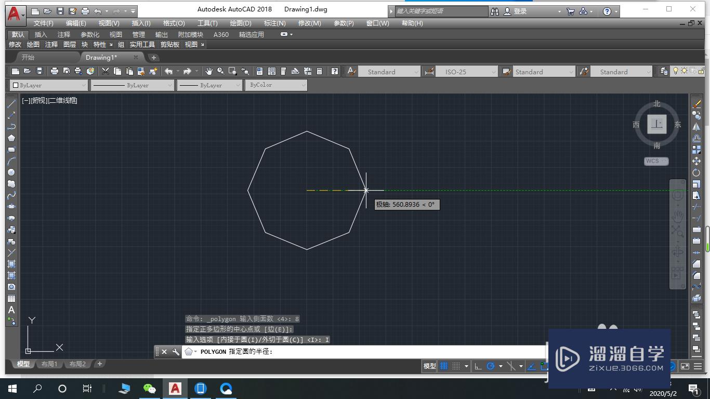Expand quick access toolbar customize arrow
The width and height of the screenshot is (710, 399).
(x=133, y=11)
